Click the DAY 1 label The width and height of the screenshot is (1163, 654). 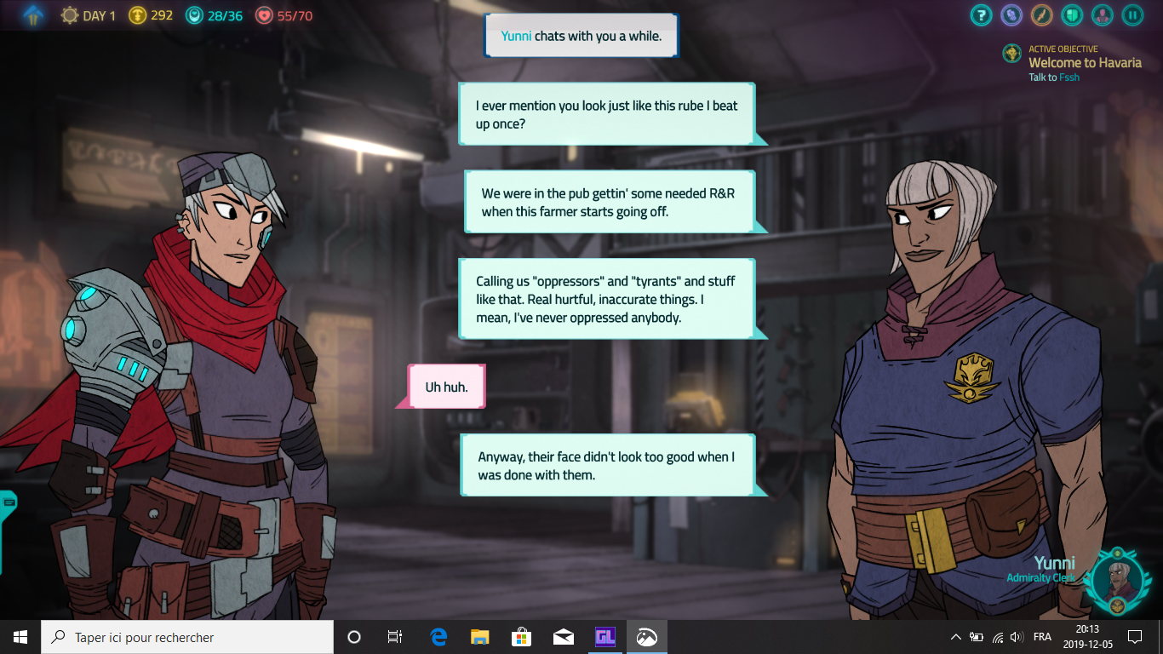(x=99, y=15)
